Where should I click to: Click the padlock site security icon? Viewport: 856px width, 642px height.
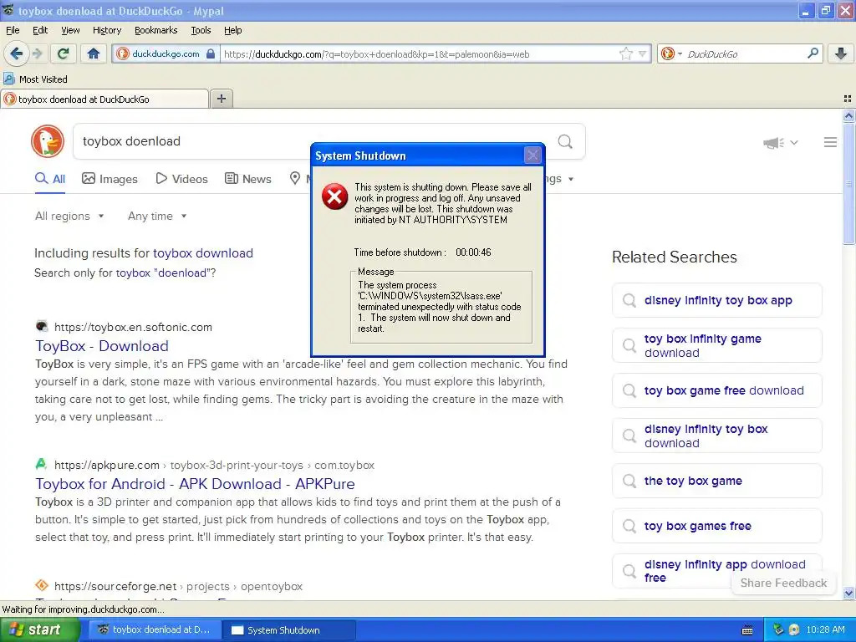coord(211,53)
